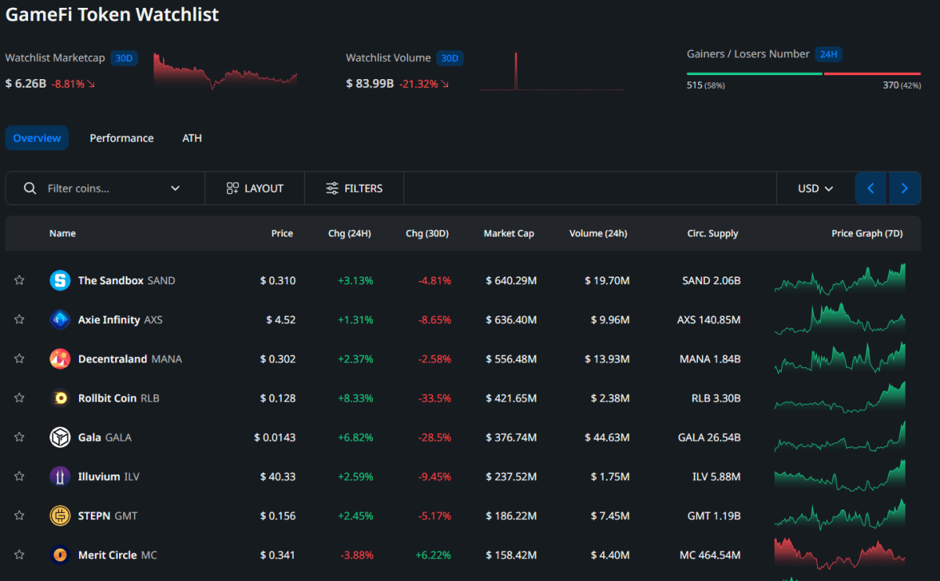This screenshot has width=940, height=581.
Task: View Gala 7D price graph
Action: pos(840,436)
